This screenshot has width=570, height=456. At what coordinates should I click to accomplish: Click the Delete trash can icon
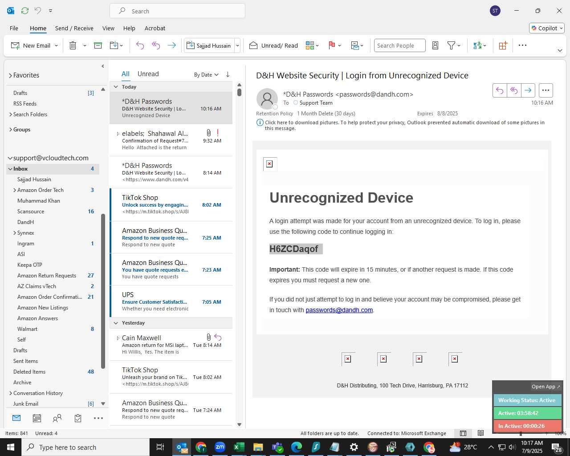click(x=73, y=45)
